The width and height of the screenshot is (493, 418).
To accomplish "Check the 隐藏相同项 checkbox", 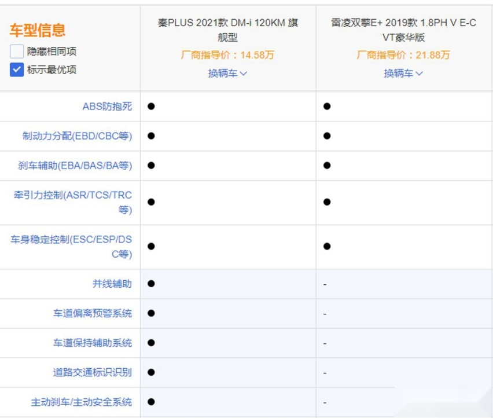I will (x=17, y=52).
